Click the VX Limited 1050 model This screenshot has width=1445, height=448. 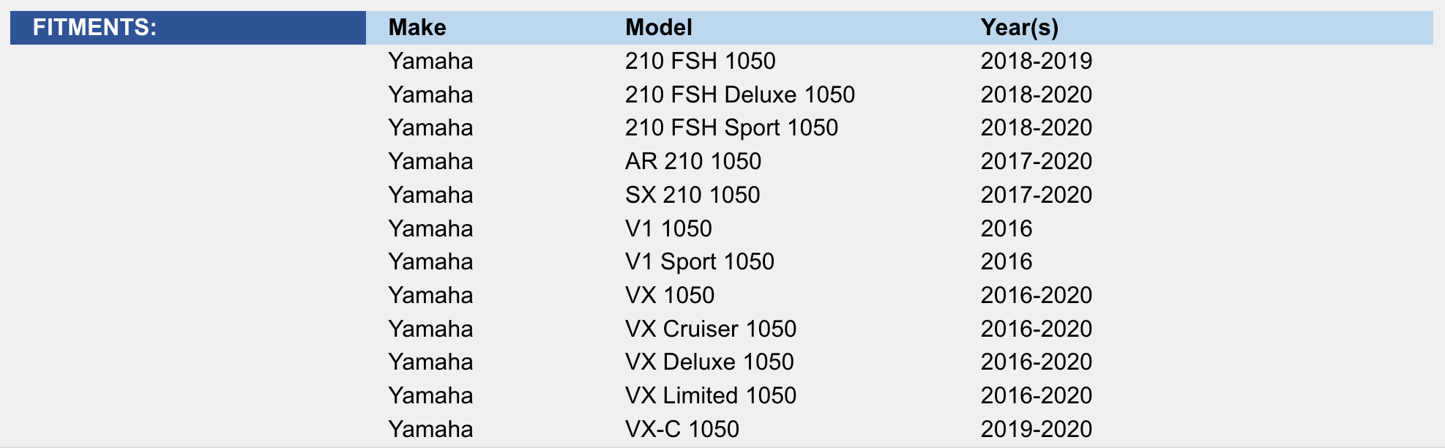coord(710,395)
